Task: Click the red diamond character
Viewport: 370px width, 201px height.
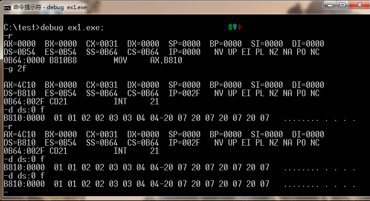Action: pos(239,27)
